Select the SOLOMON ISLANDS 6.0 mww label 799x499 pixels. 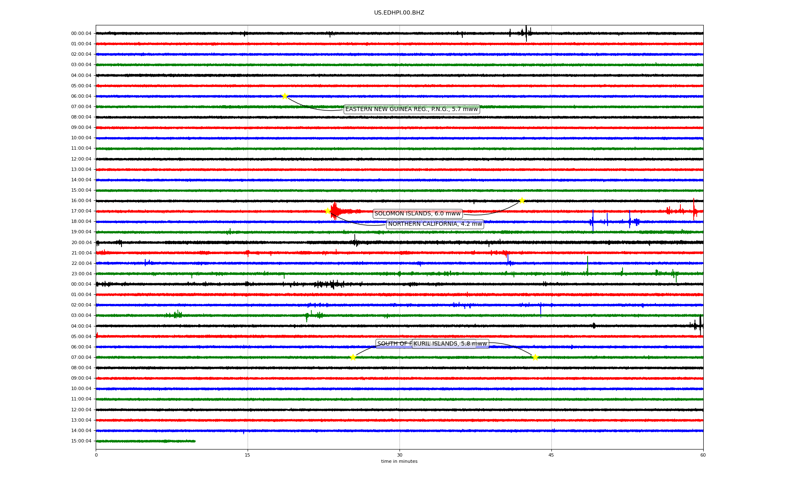click(x=417, y=214)
